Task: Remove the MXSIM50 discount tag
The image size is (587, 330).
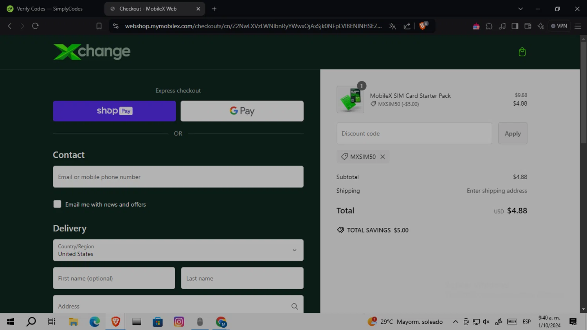Action: [x=383, y=157]
